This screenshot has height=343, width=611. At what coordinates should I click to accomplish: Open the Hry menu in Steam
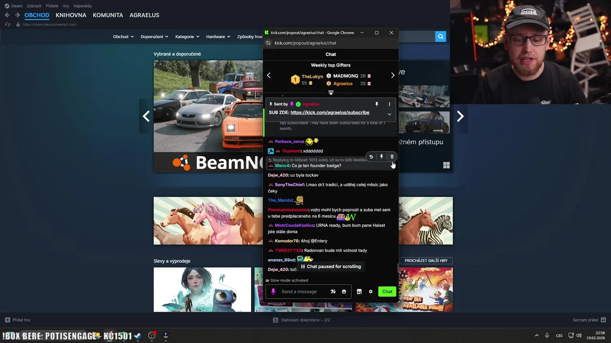point(66,6)
